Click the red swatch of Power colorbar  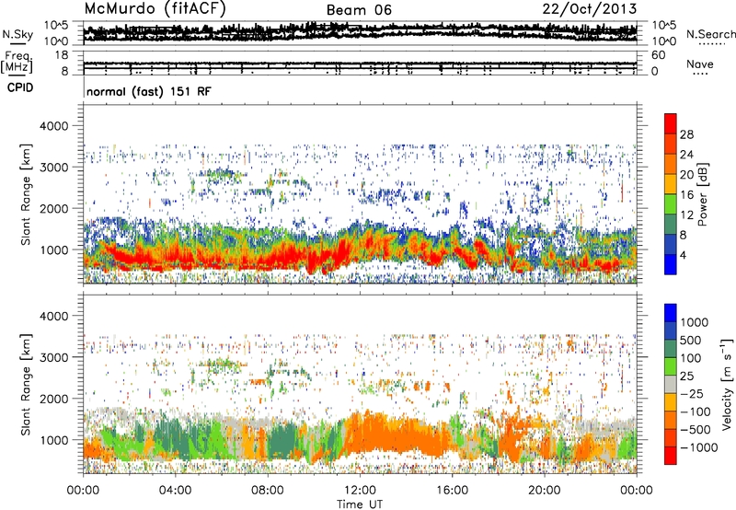click(x=671, y=123)
